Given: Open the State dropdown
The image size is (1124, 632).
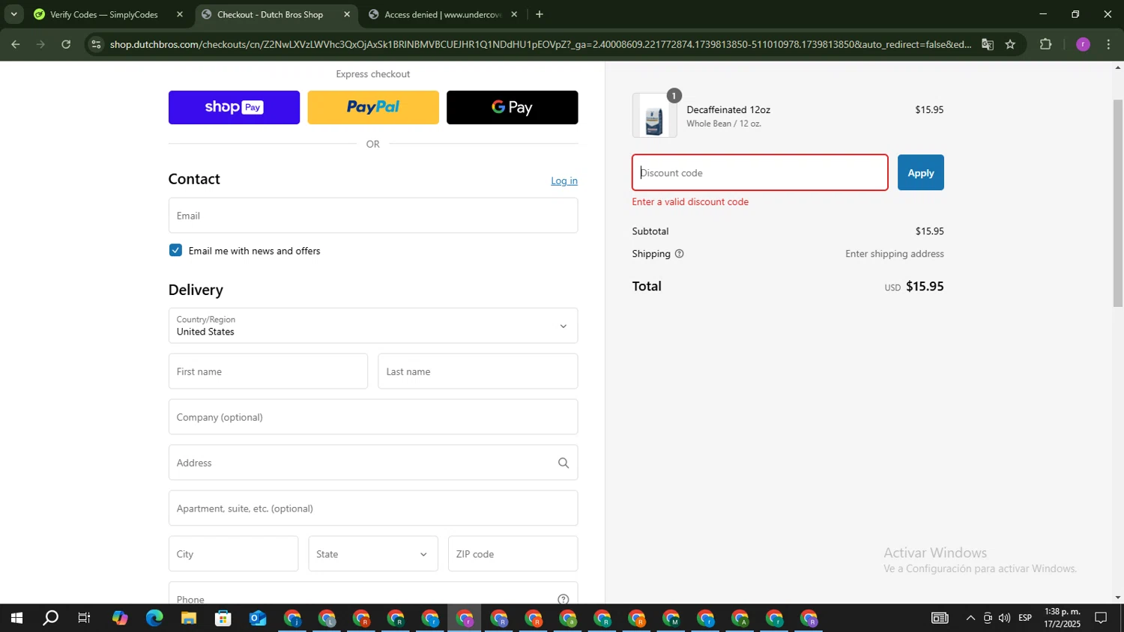Looking at the screenshot, I should (373, 554).
